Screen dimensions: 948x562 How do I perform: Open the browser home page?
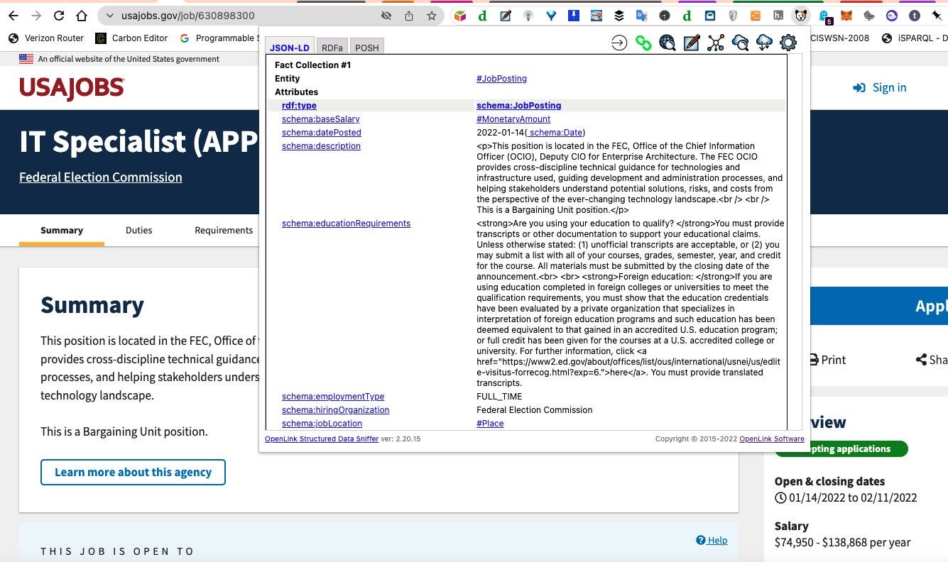coord(82,16)
